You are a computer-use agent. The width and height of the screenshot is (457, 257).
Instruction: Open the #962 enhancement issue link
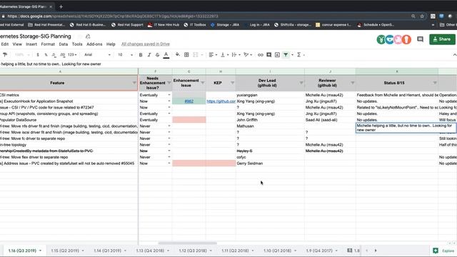pos(189,101)
